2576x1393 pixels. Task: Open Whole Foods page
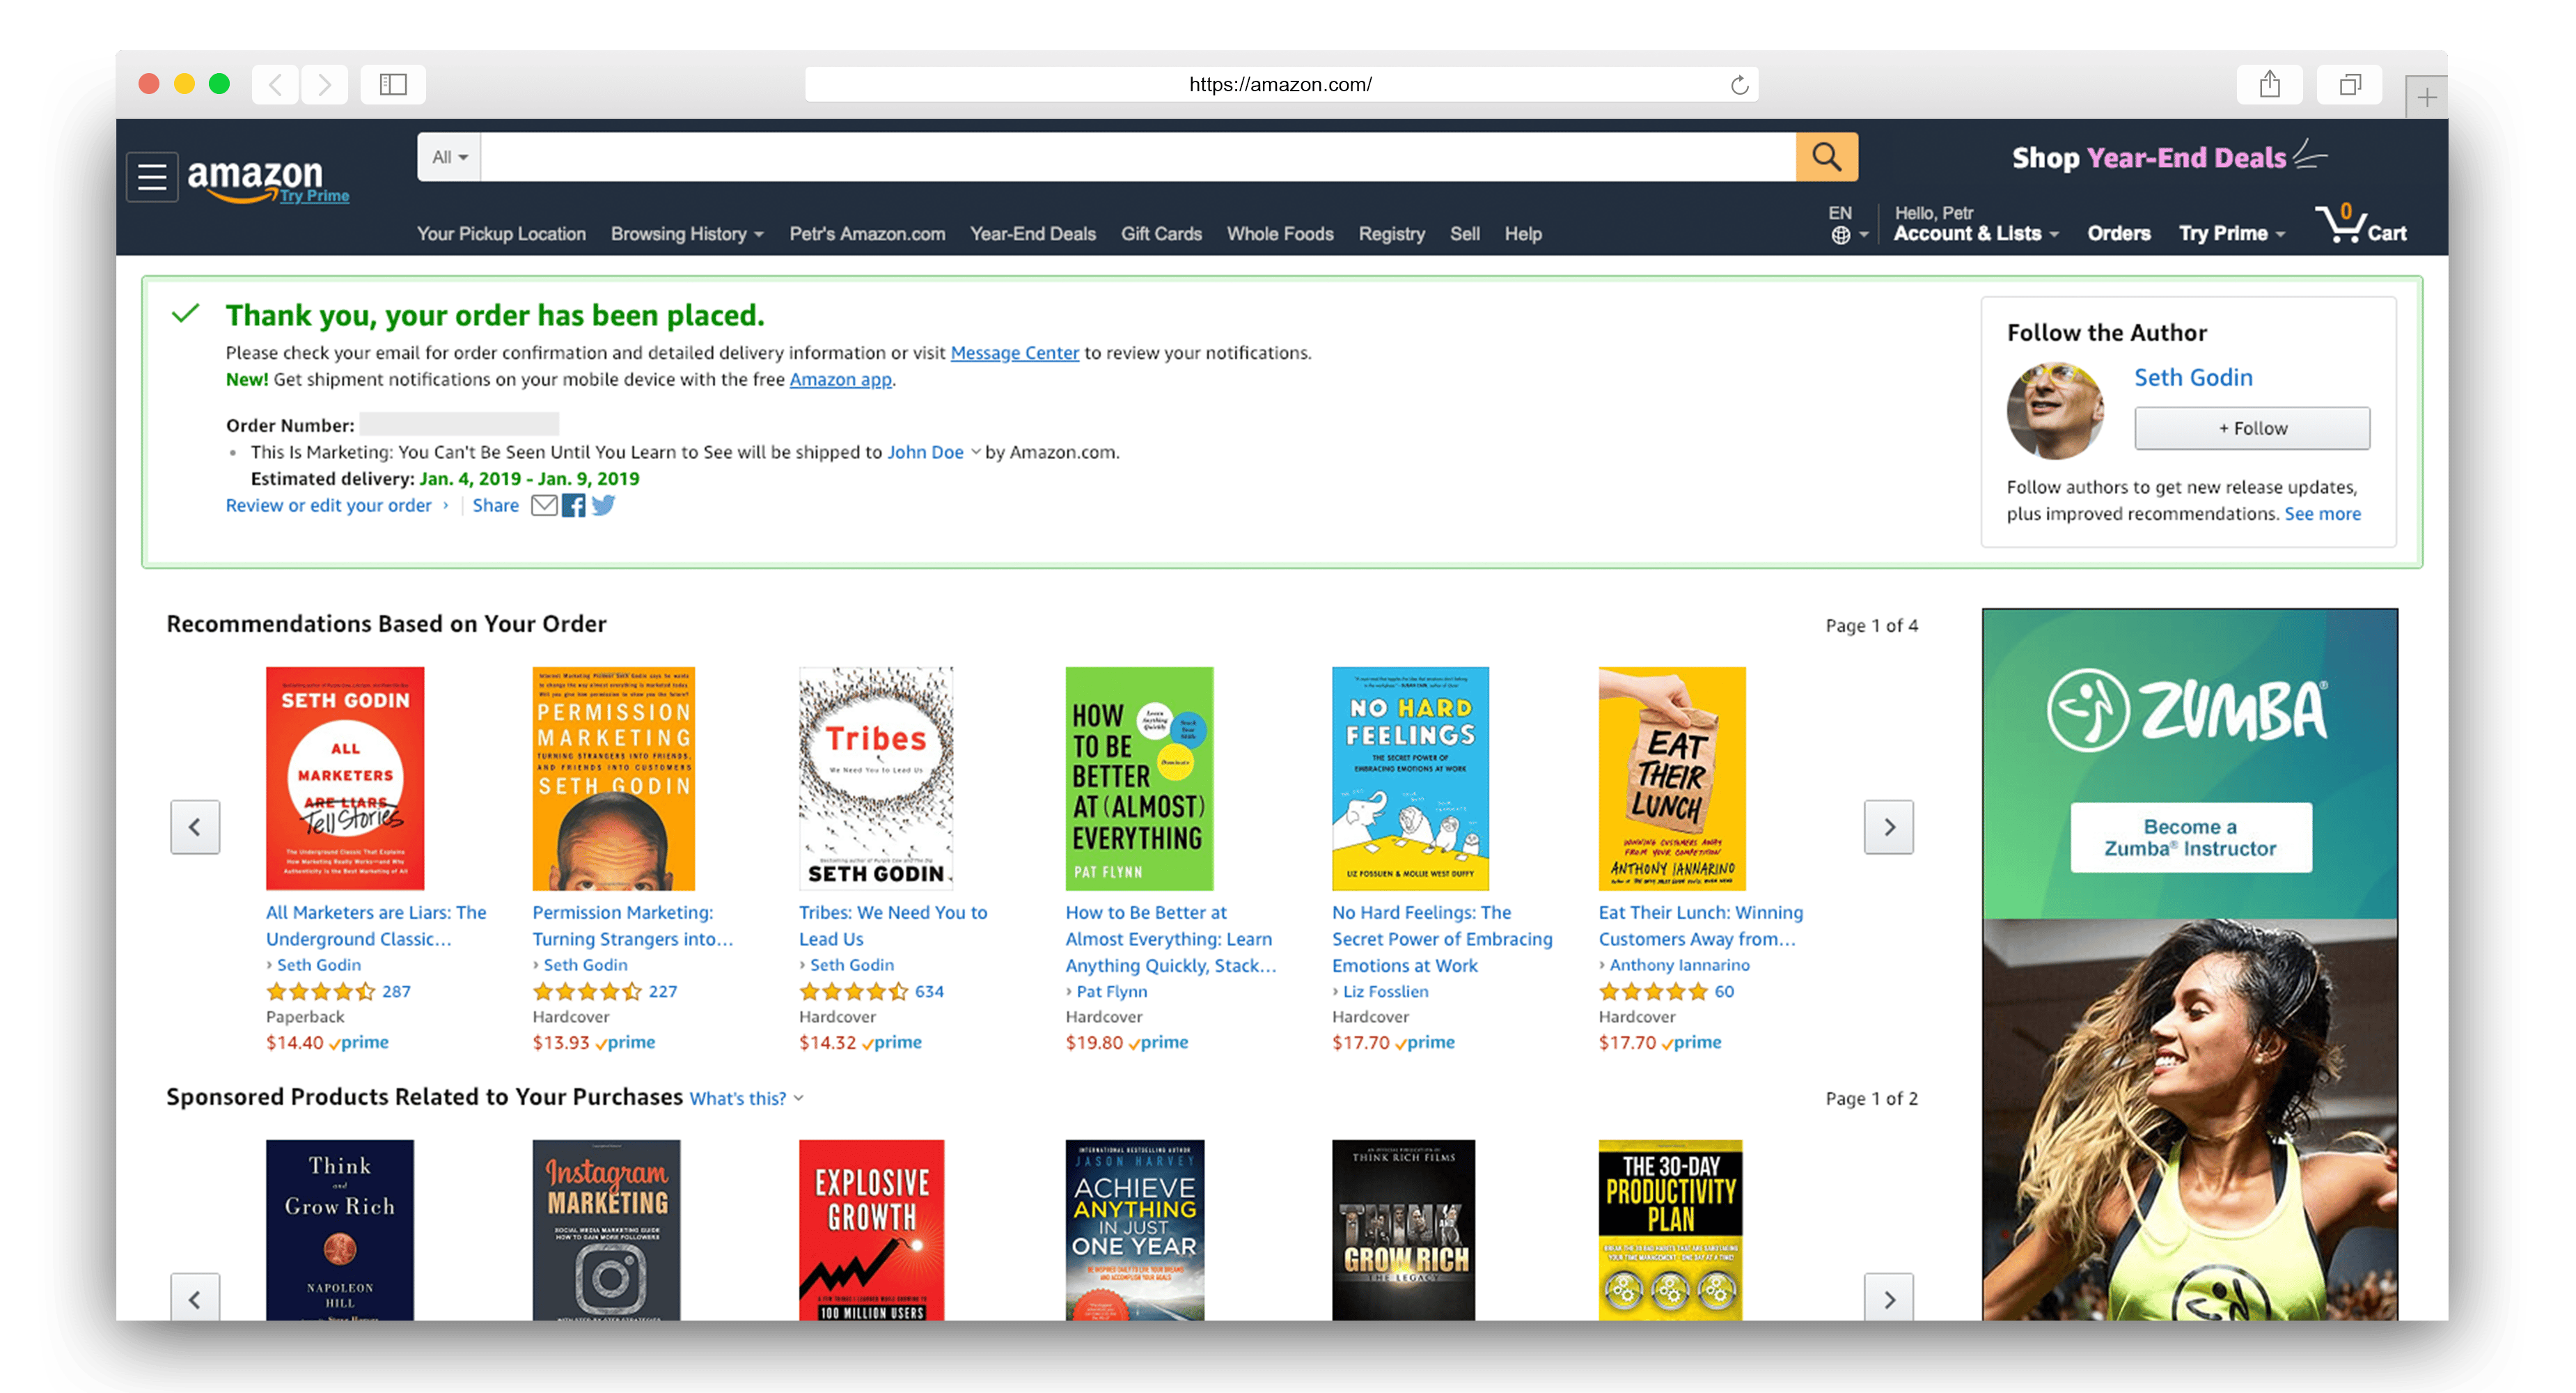pos(1280,234)
